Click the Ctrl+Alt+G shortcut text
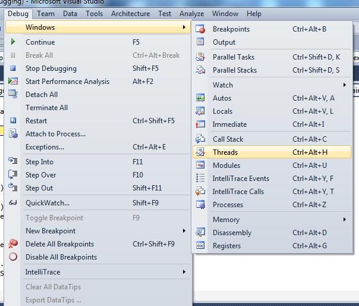The height and width of the screenshot is (306, 359). click(x=310, y=246)
